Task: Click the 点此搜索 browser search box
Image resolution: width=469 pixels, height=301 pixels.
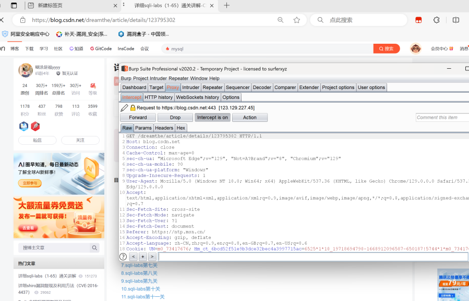Action: click(358, 20)
